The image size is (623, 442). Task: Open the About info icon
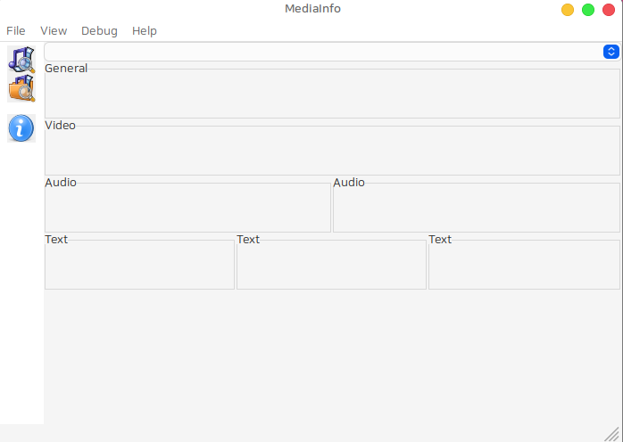coord(21,128)
